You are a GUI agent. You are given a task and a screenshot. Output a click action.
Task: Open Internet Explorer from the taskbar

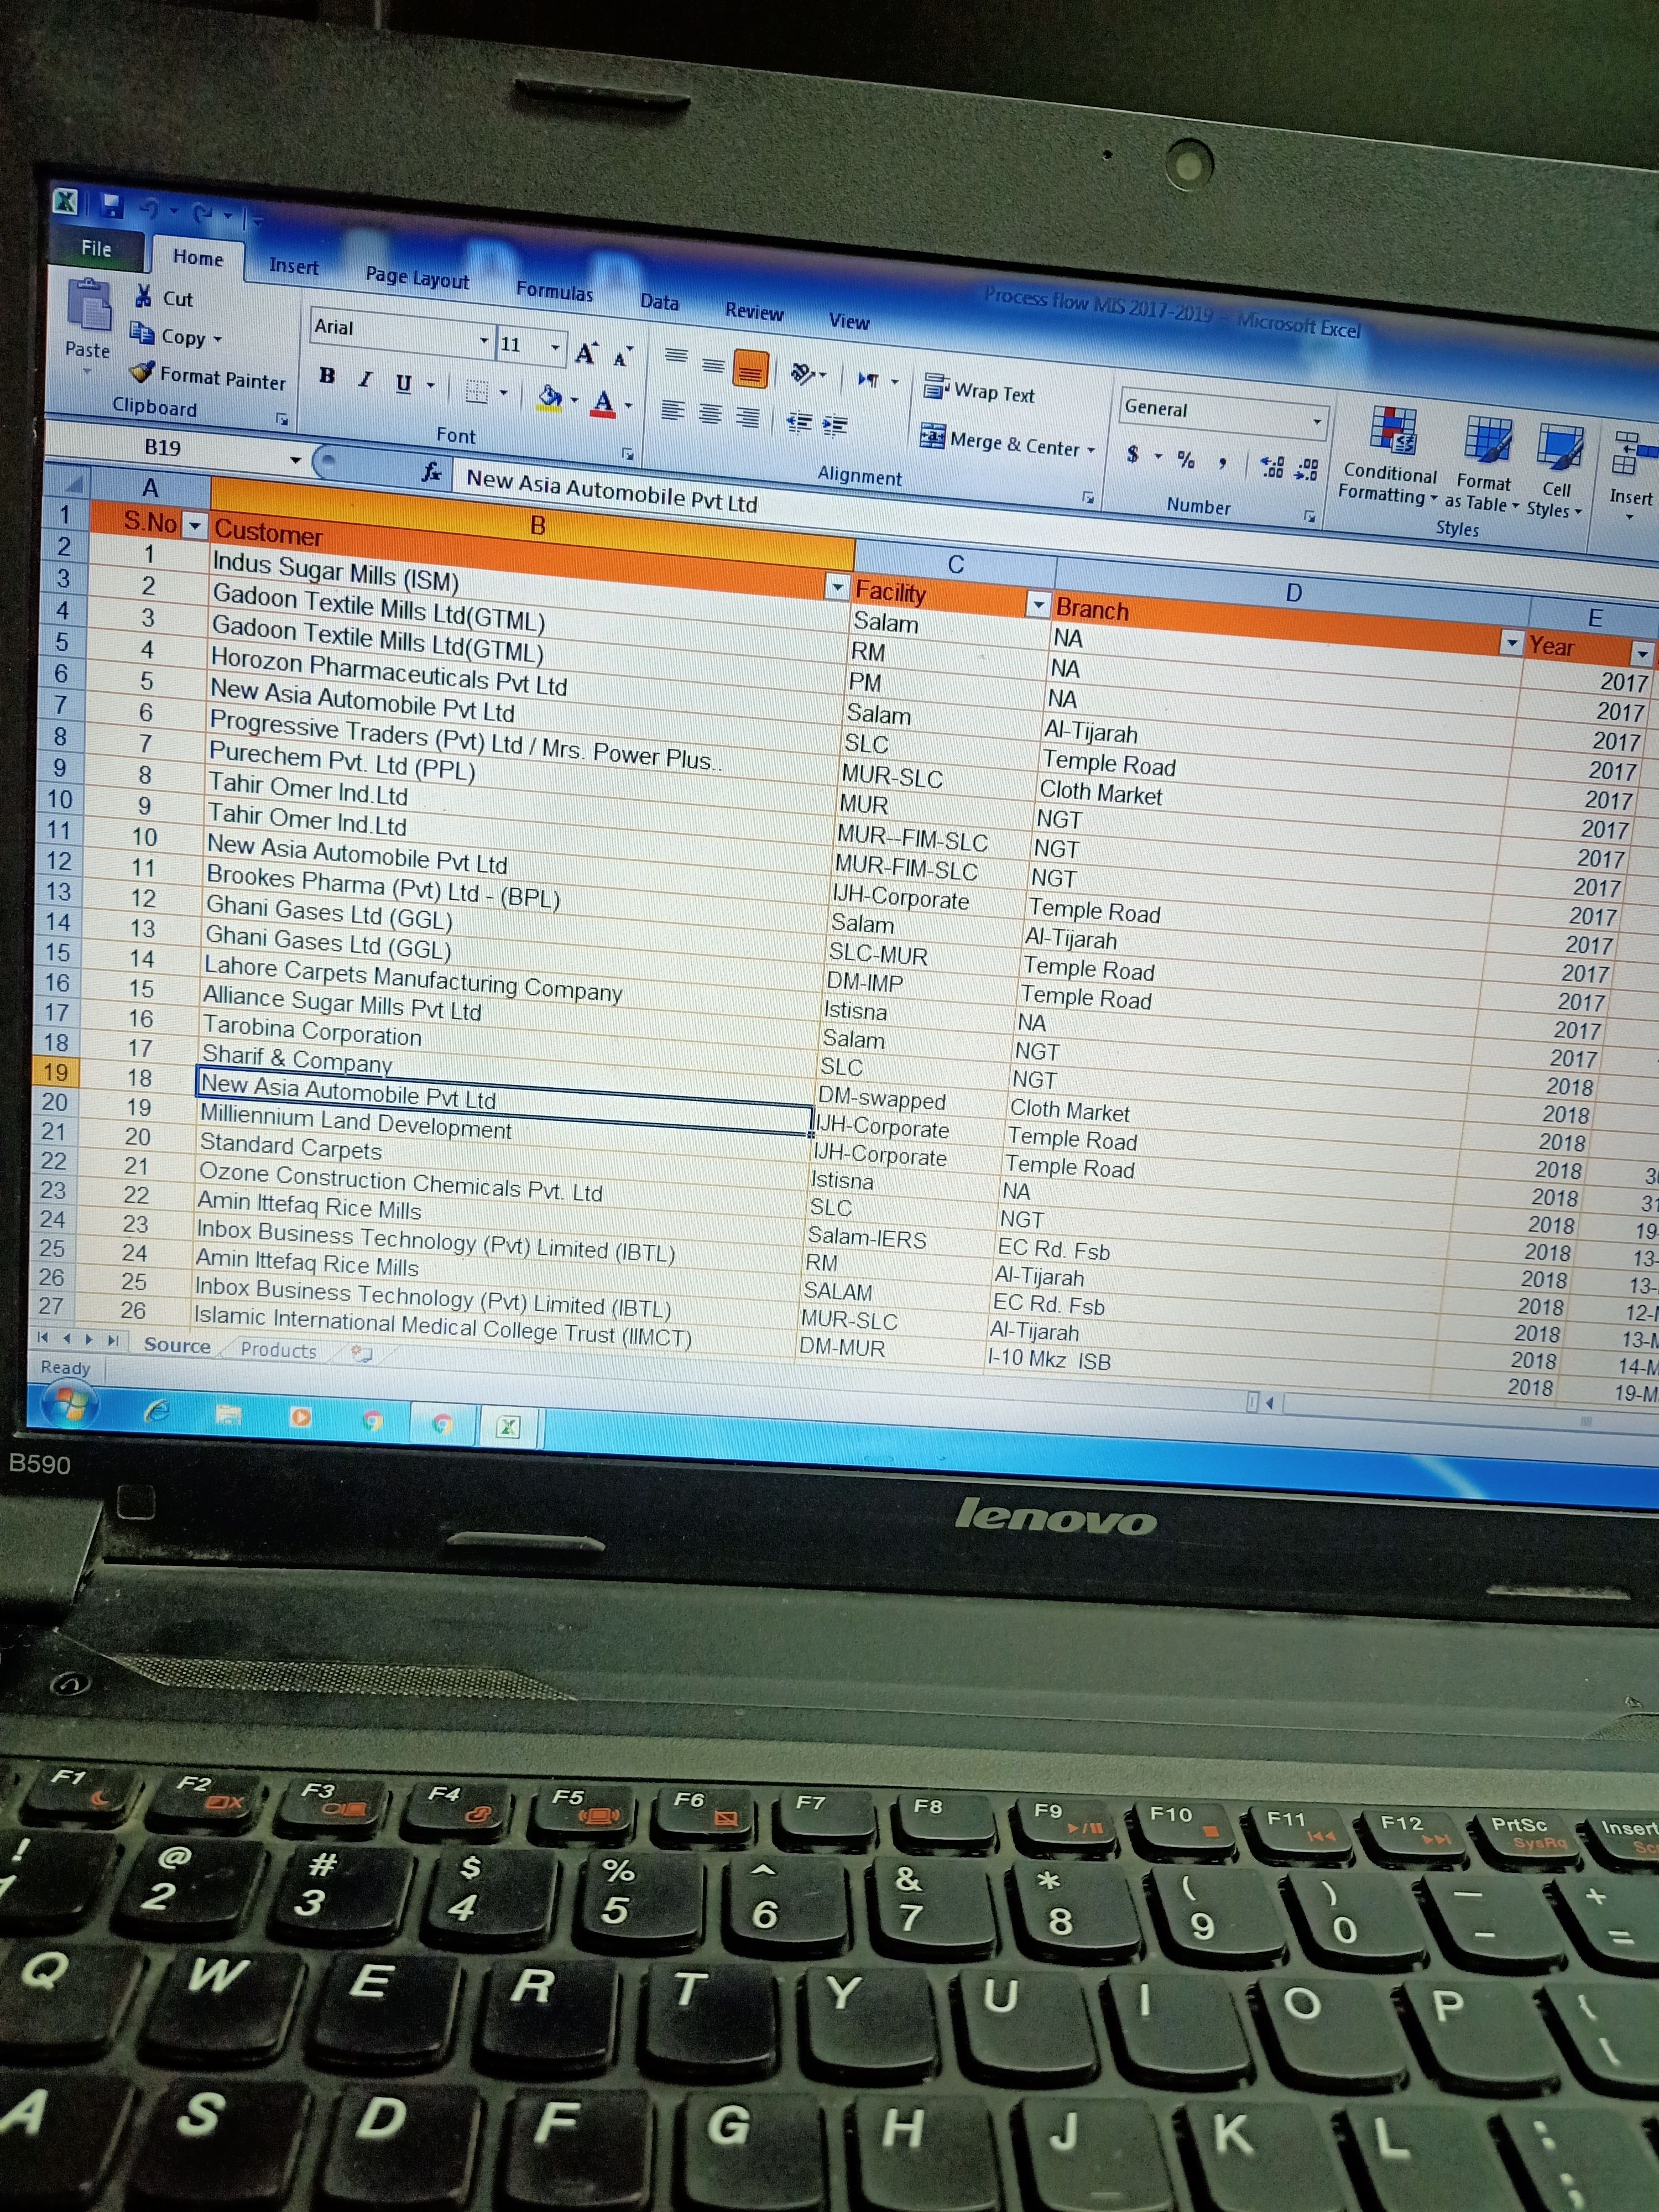click(157, 1411)
